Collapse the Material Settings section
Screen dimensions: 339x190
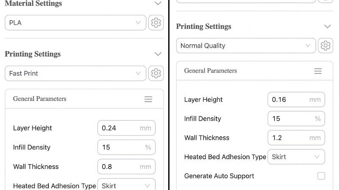coord(158,3)
